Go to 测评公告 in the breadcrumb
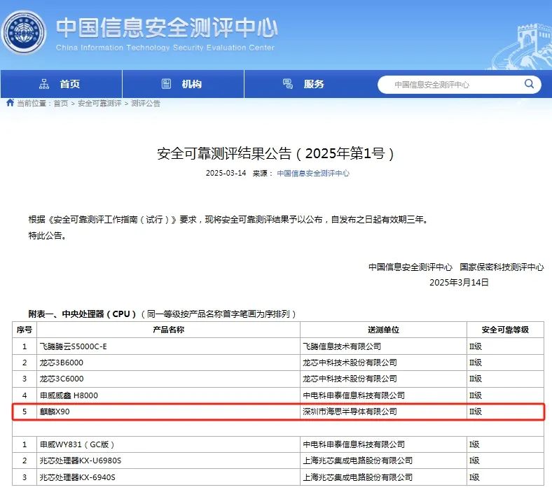This screenshot has height=492, width=552. pyautogui.click(x=146, y=104)
